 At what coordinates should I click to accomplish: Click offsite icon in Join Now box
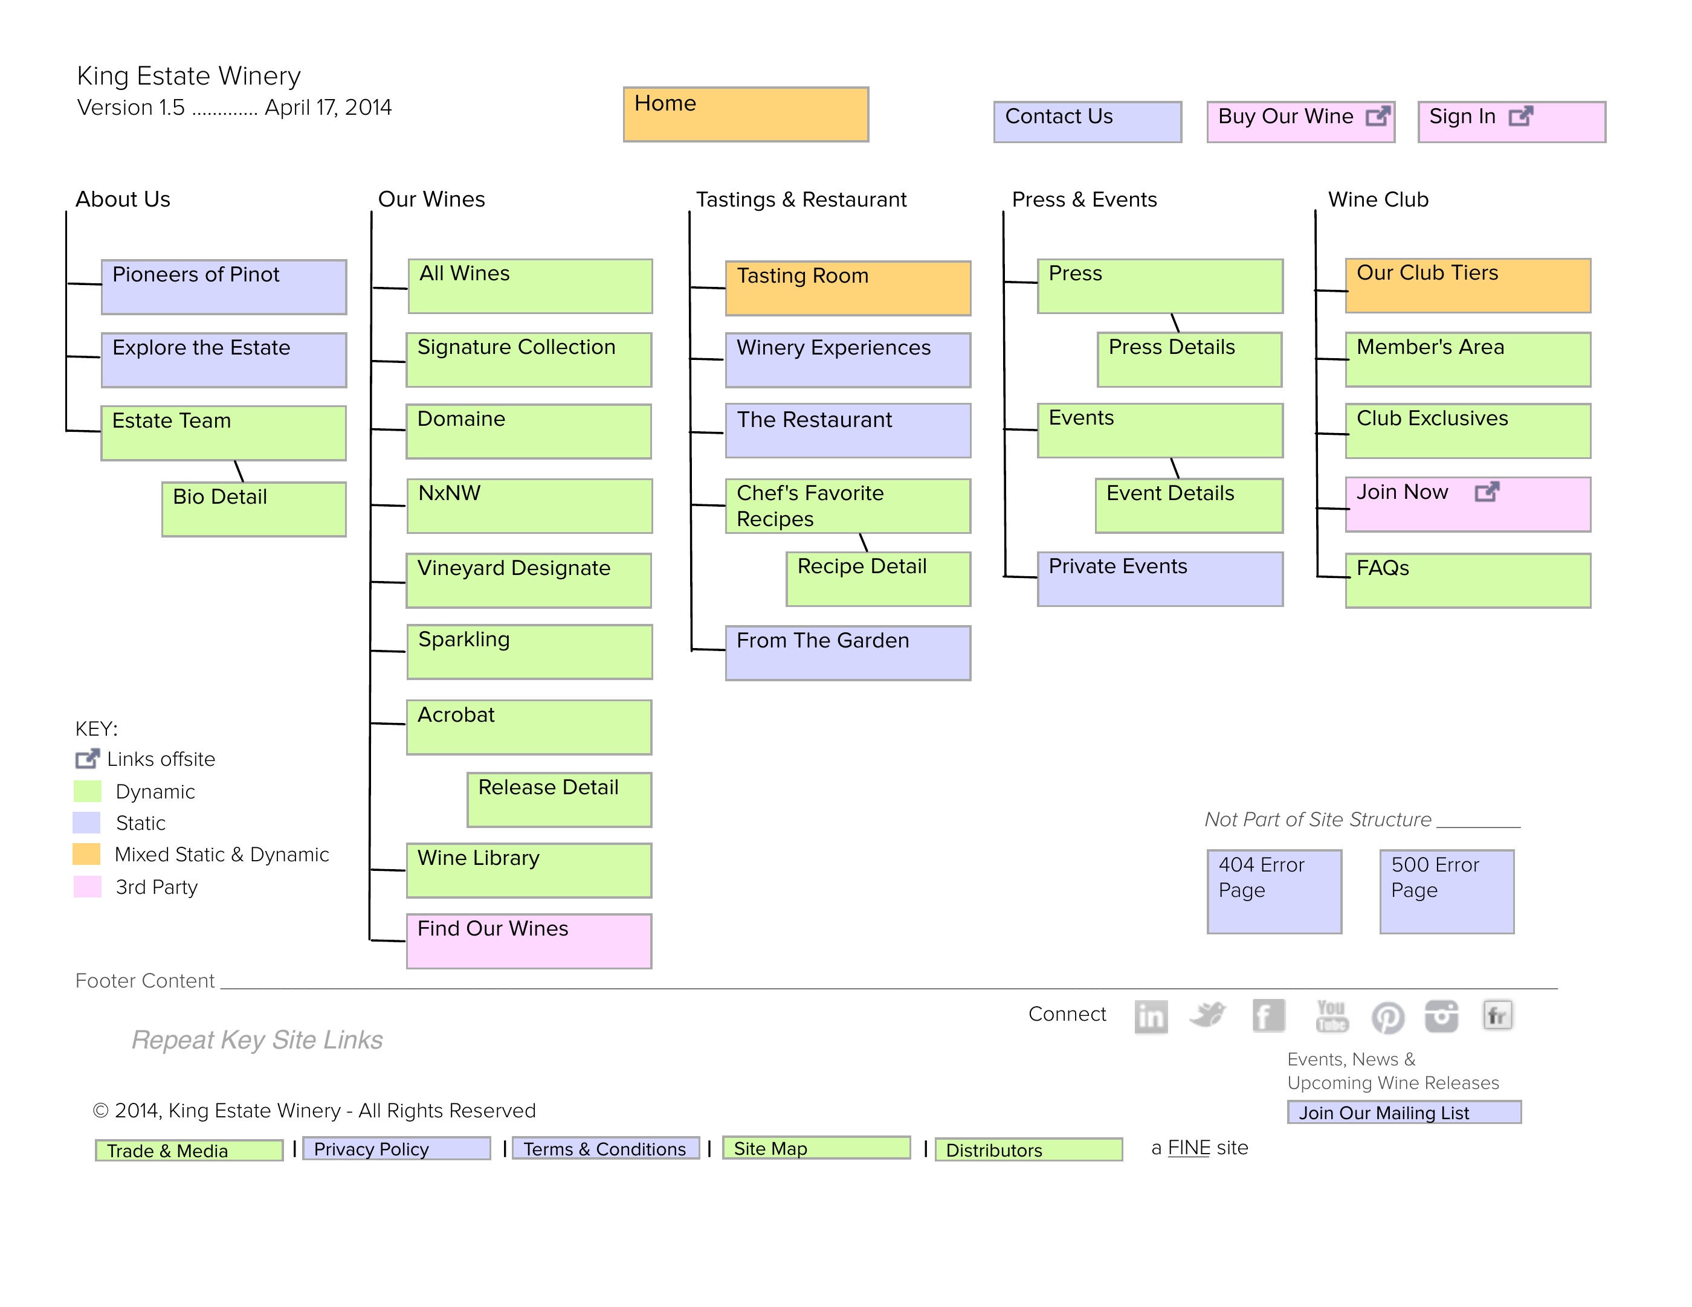point(1487,492)
